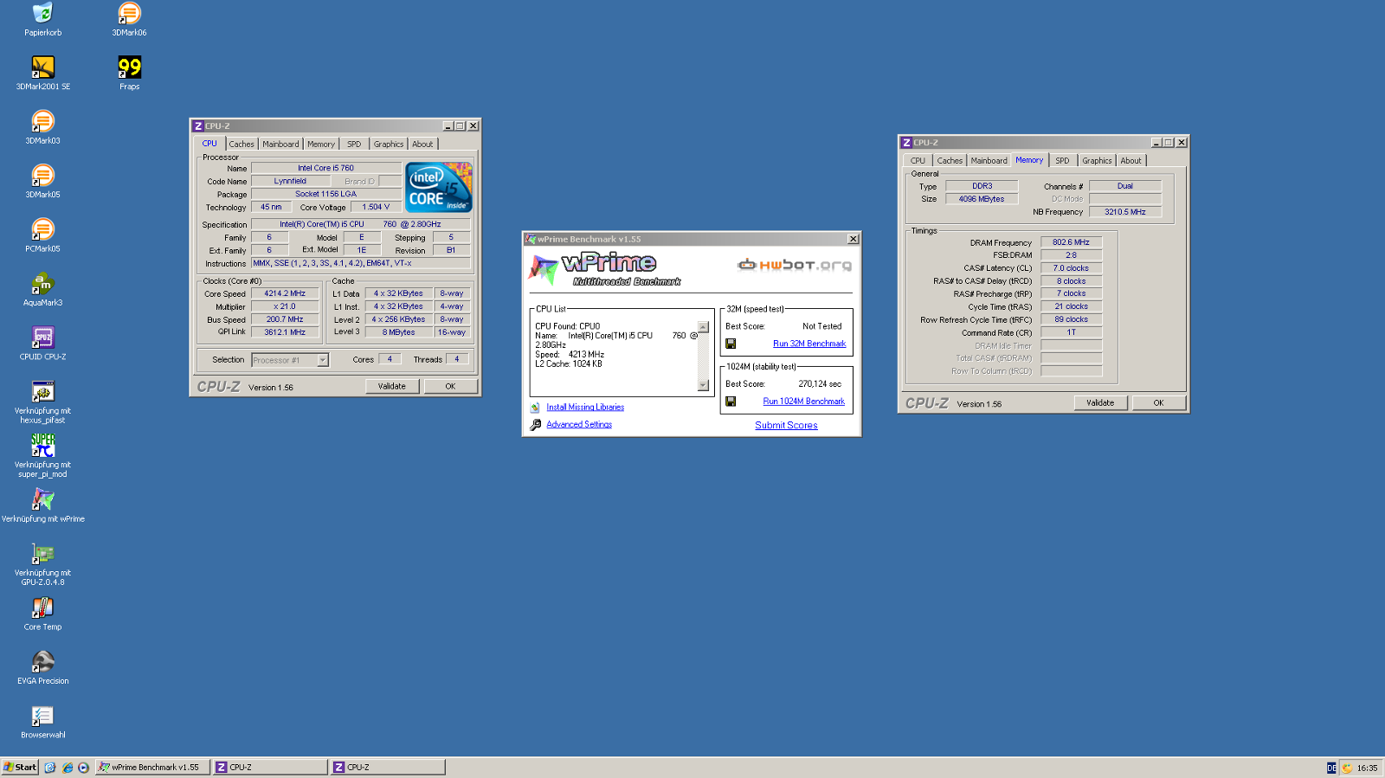1385x778 pixels.
Task: Click the Core Speed value 4214.2 MHz
Action: (x=285, y=294)
